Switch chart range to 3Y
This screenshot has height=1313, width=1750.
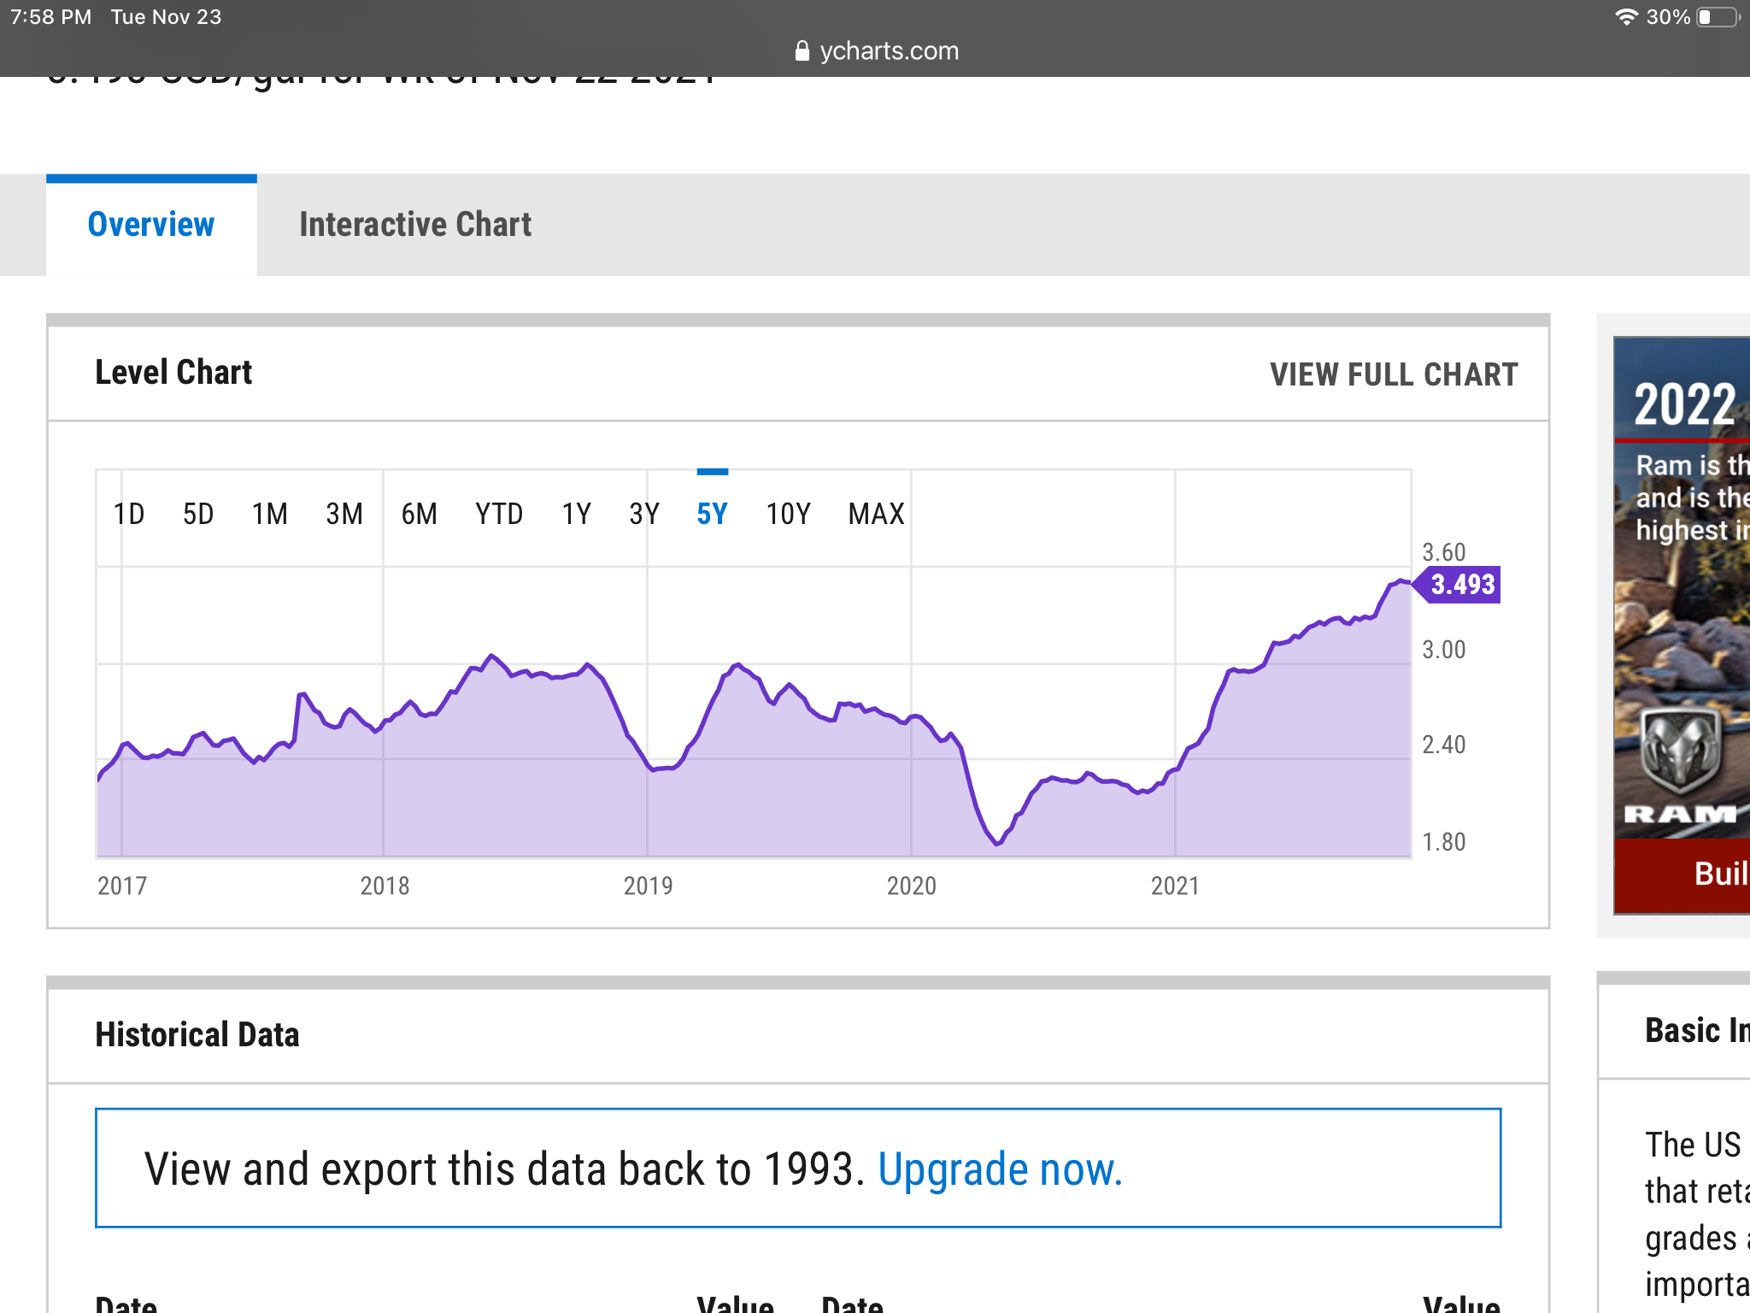pos(644,514)
